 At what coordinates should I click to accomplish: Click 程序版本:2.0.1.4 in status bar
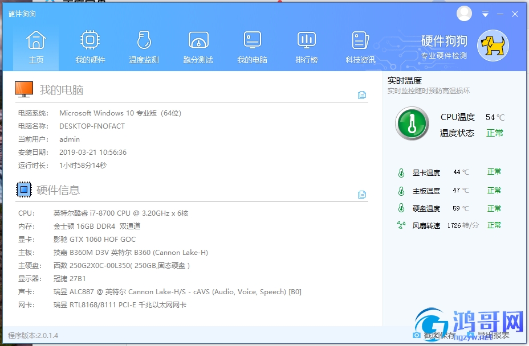33,336
